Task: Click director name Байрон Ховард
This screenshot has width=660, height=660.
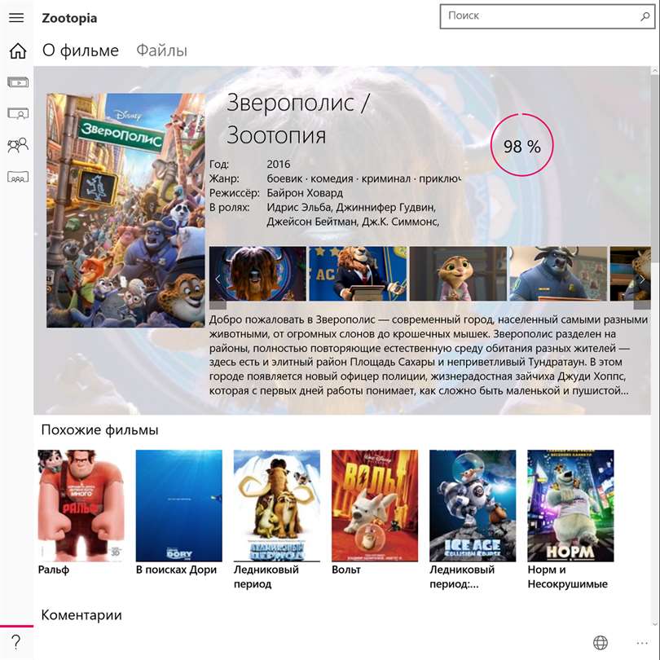Action: (x=305, y=193)
